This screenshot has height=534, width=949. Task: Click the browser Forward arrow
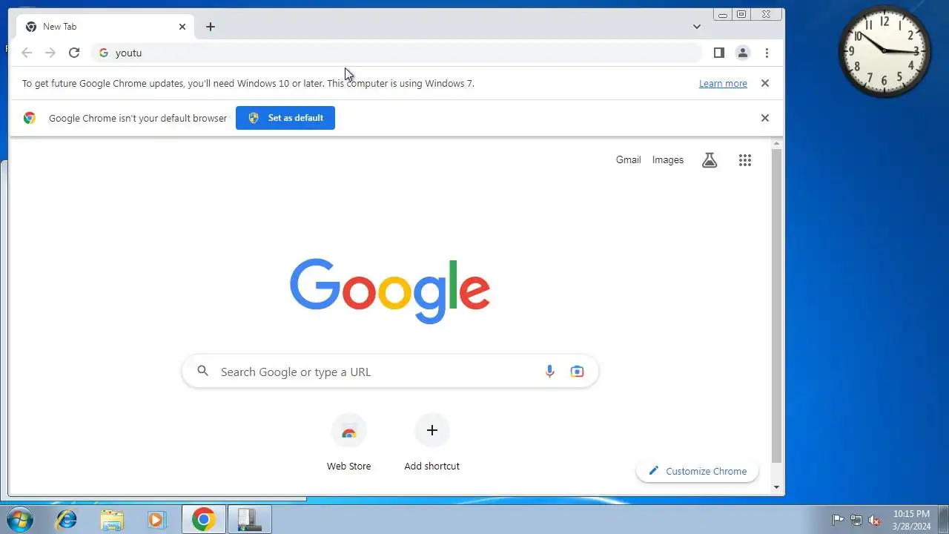[x=50, y=53]
